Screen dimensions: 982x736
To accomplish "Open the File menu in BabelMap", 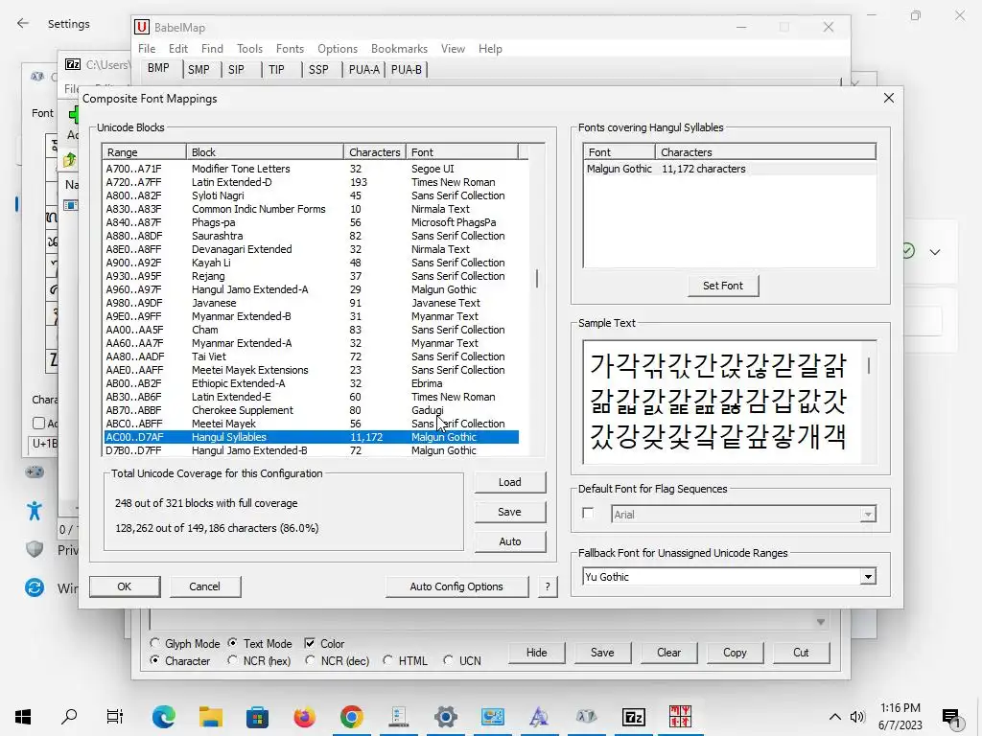I will 147,49.
